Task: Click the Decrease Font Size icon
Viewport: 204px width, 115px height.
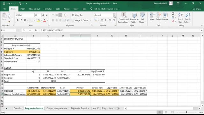Action: (x=47, y=15)
